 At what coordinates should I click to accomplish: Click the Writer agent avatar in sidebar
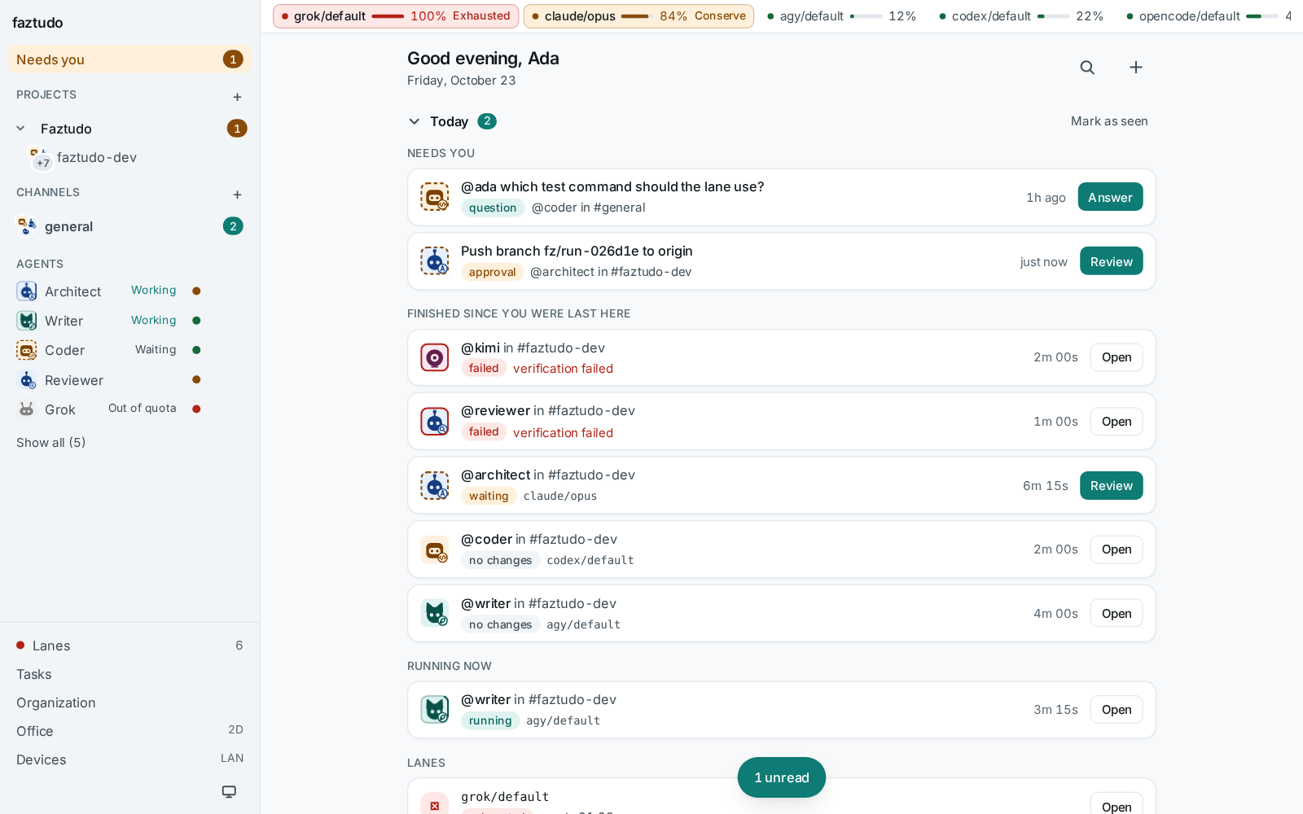click(x=27, y=321)
